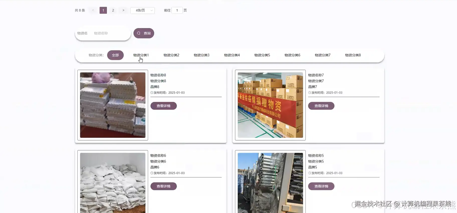This screenshot has width=457, height=213.
Task: Click the 品牌6 brand text
Action: click(155, 167)
